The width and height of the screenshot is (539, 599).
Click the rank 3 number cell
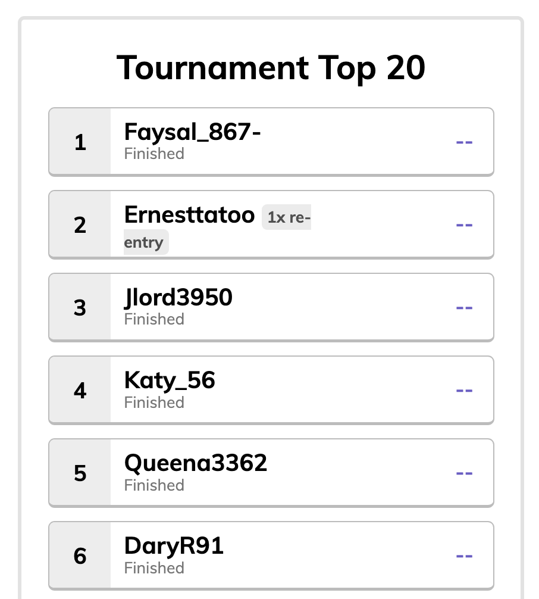pos(80,307)
